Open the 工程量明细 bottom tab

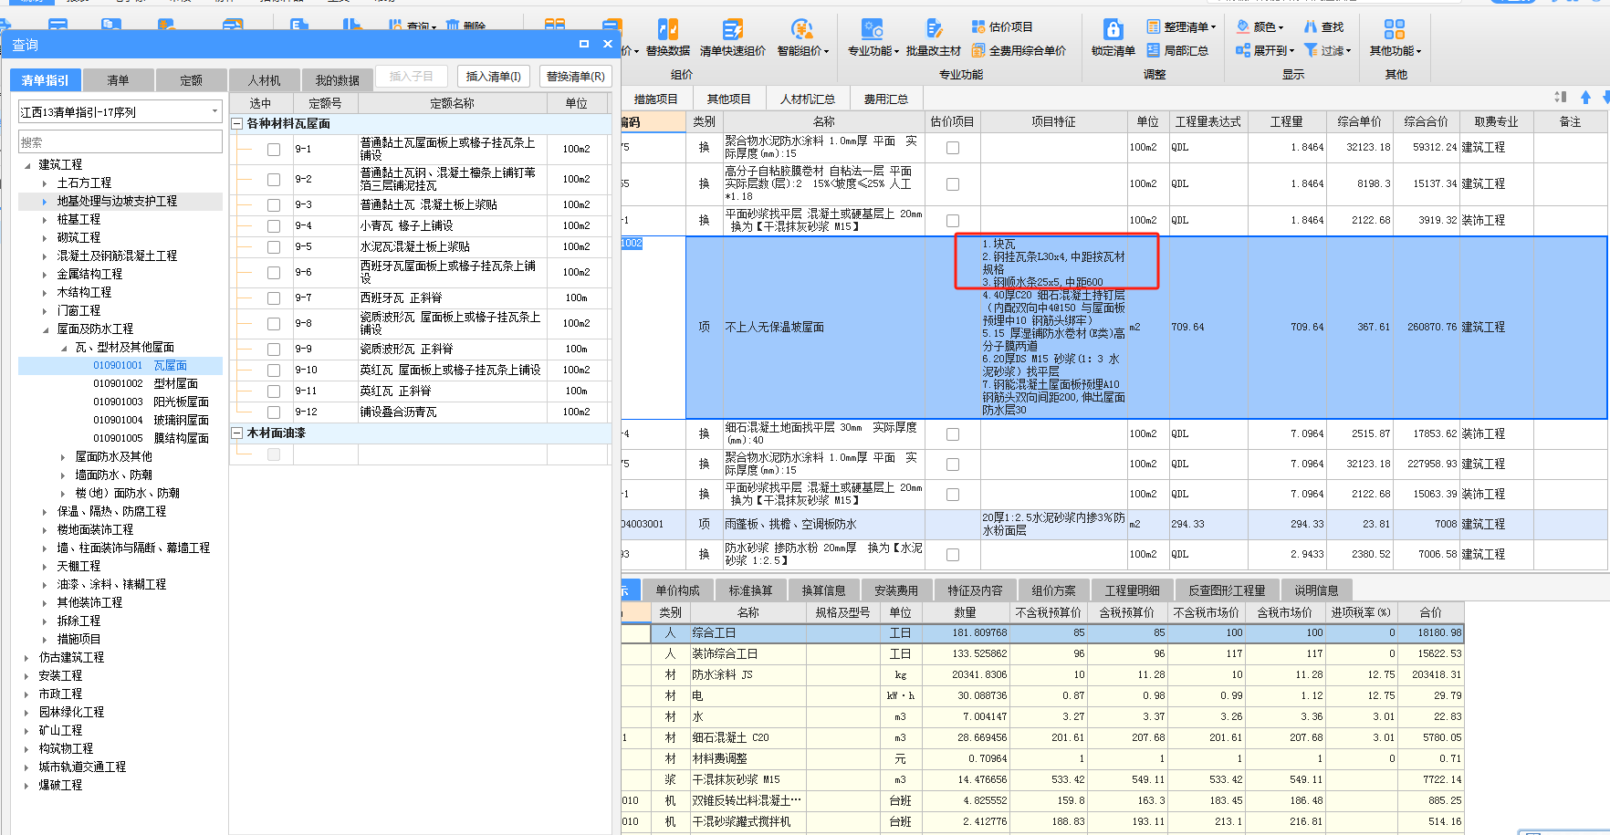[1132, 590]
